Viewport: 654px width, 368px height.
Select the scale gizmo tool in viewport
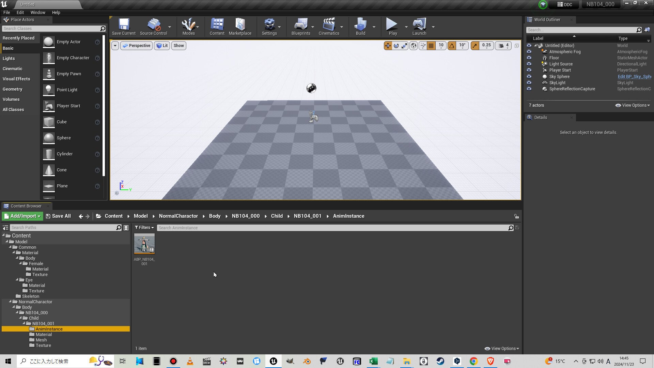coord(404,46)
